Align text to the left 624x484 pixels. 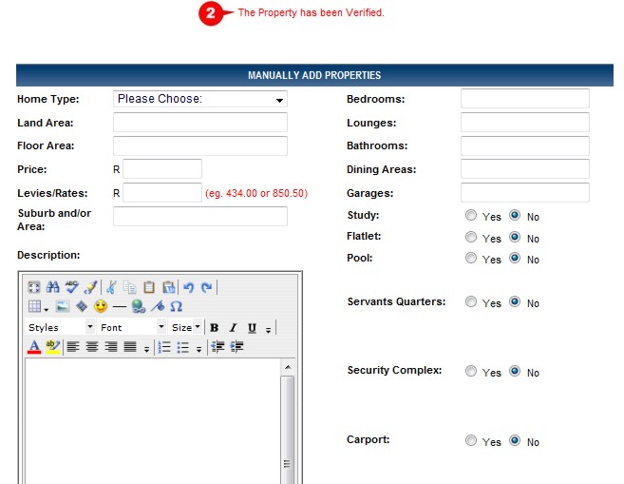pyautogui.click(x=73, y=347)
